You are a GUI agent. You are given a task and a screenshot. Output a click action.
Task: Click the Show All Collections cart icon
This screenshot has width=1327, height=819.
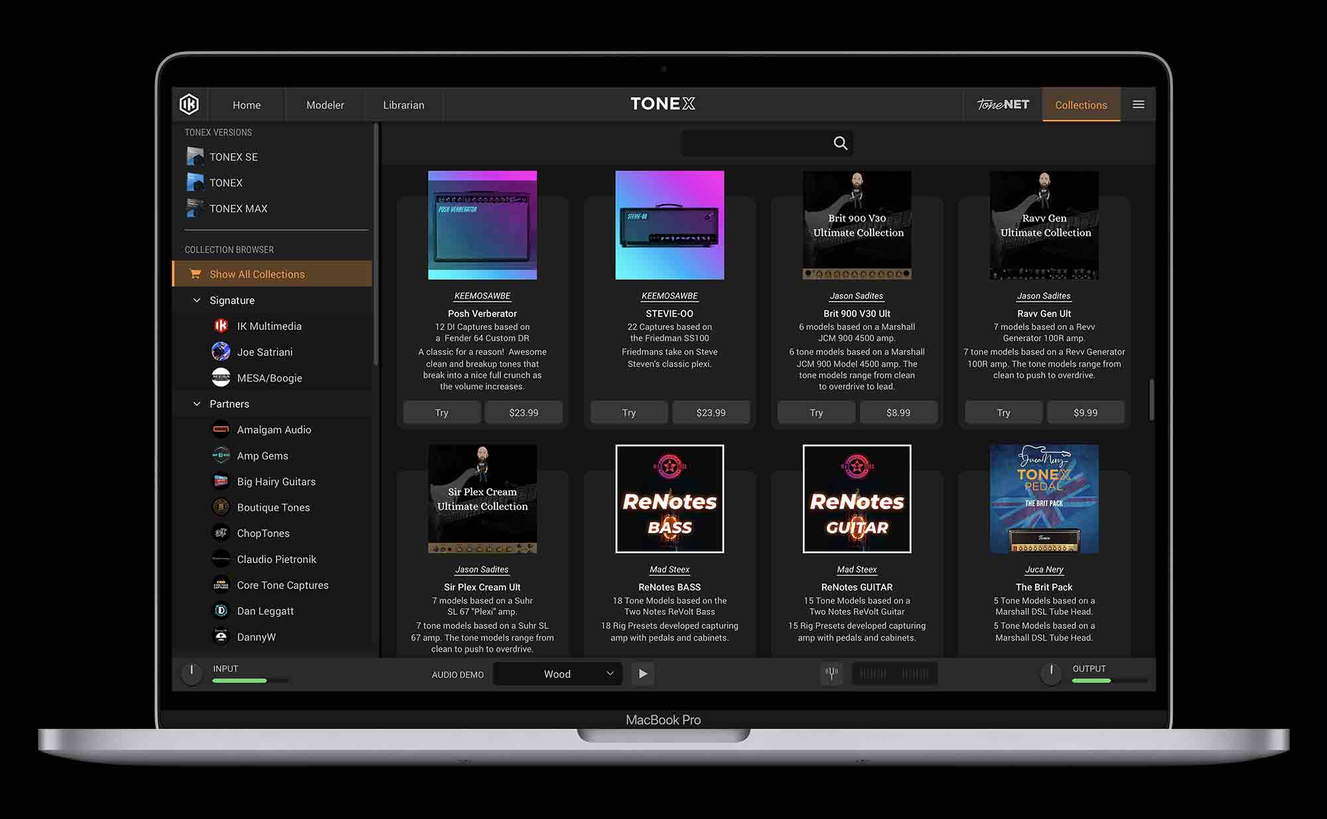(x=195, y=274)
